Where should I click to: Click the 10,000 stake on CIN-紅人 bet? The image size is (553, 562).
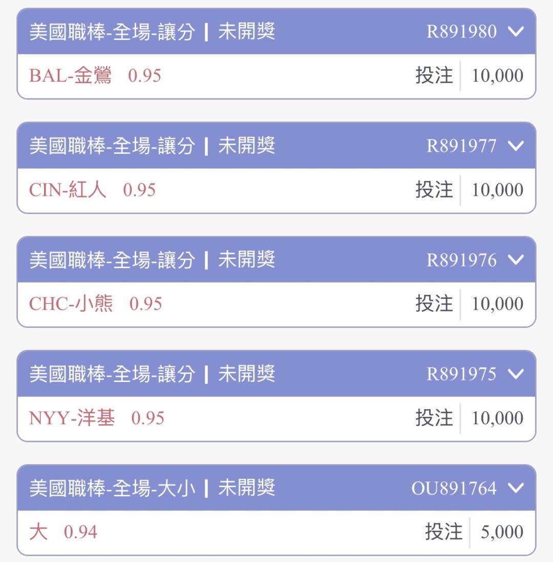pos(497,190)
